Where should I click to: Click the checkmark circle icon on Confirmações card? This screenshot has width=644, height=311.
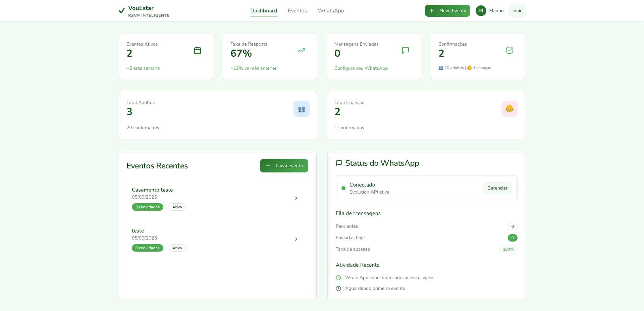tap(509, 50)
